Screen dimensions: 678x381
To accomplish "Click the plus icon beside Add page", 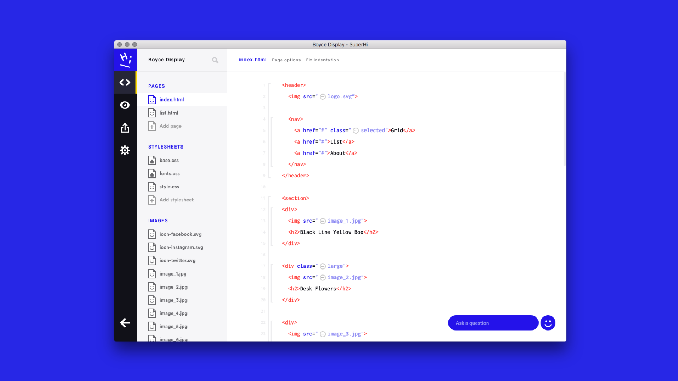I will click(x=152, y=126).
